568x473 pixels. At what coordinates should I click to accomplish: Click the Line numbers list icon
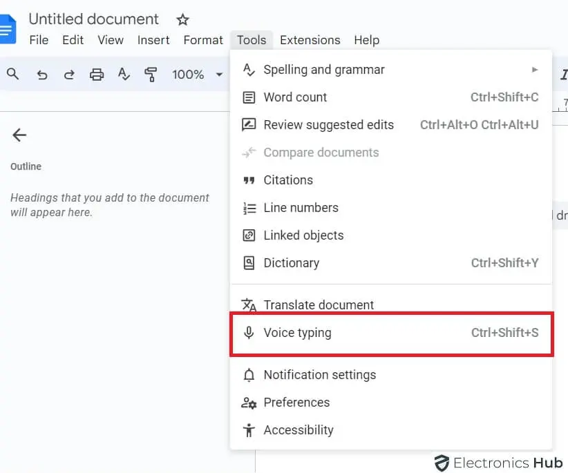click(x=249, y=208)
